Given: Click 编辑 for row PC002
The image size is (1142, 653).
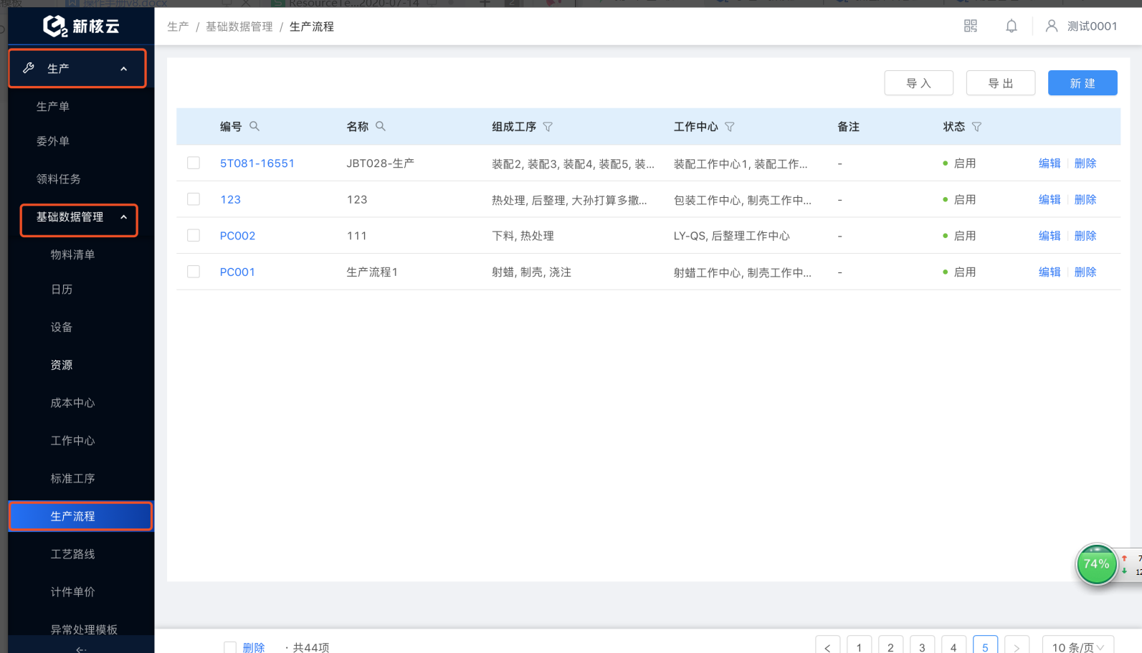Looking at the screenshot, I should [1050, 236].
